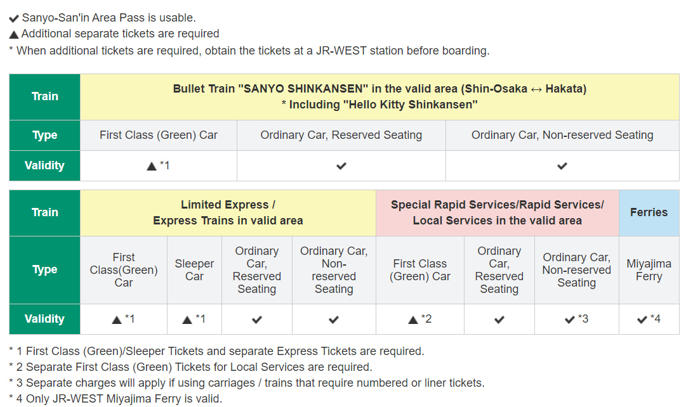Click the checkmark under Shinkansen Ordinary Car, Reserved Seating
This screenshot has height=407, width=686.
[x=341, y=166]
